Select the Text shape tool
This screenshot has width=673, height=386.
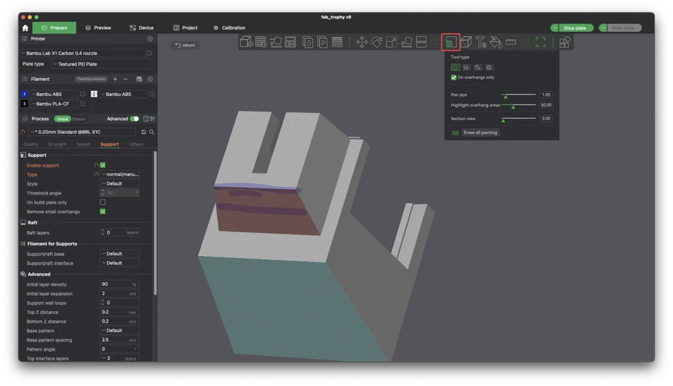(x=480, y=42)
